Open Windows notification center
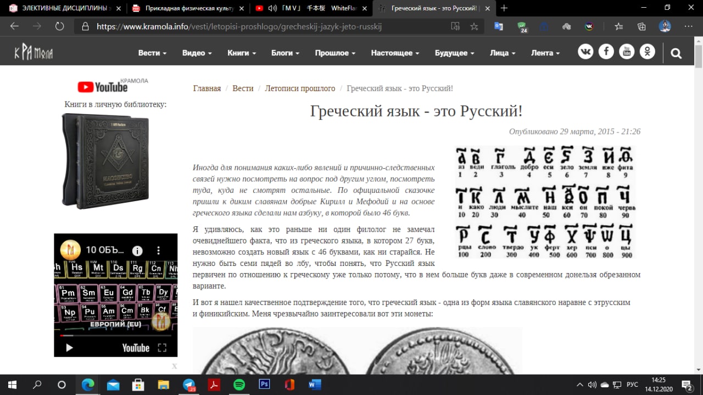 coord(687,385)
